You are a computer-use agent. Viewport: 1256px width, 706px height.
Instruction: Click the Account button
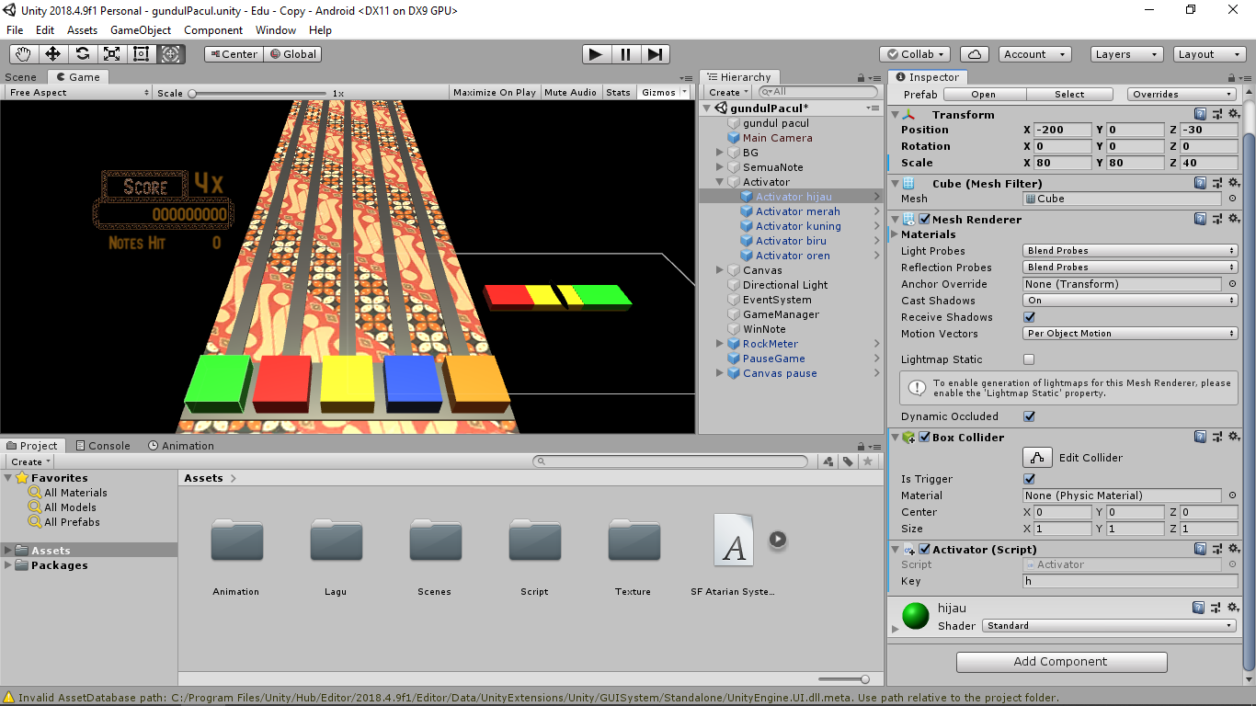tap(1034, 54)
